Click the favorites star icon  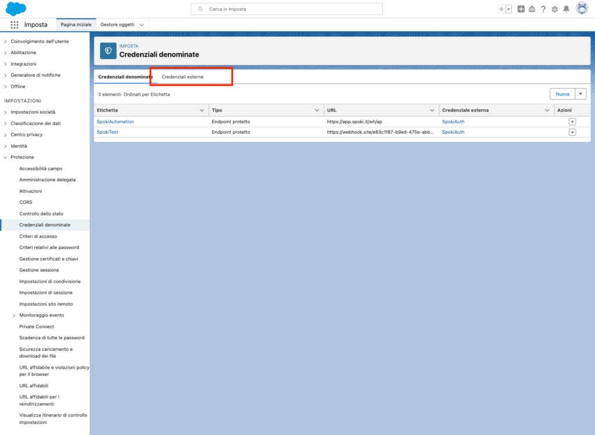pos(501,9)
